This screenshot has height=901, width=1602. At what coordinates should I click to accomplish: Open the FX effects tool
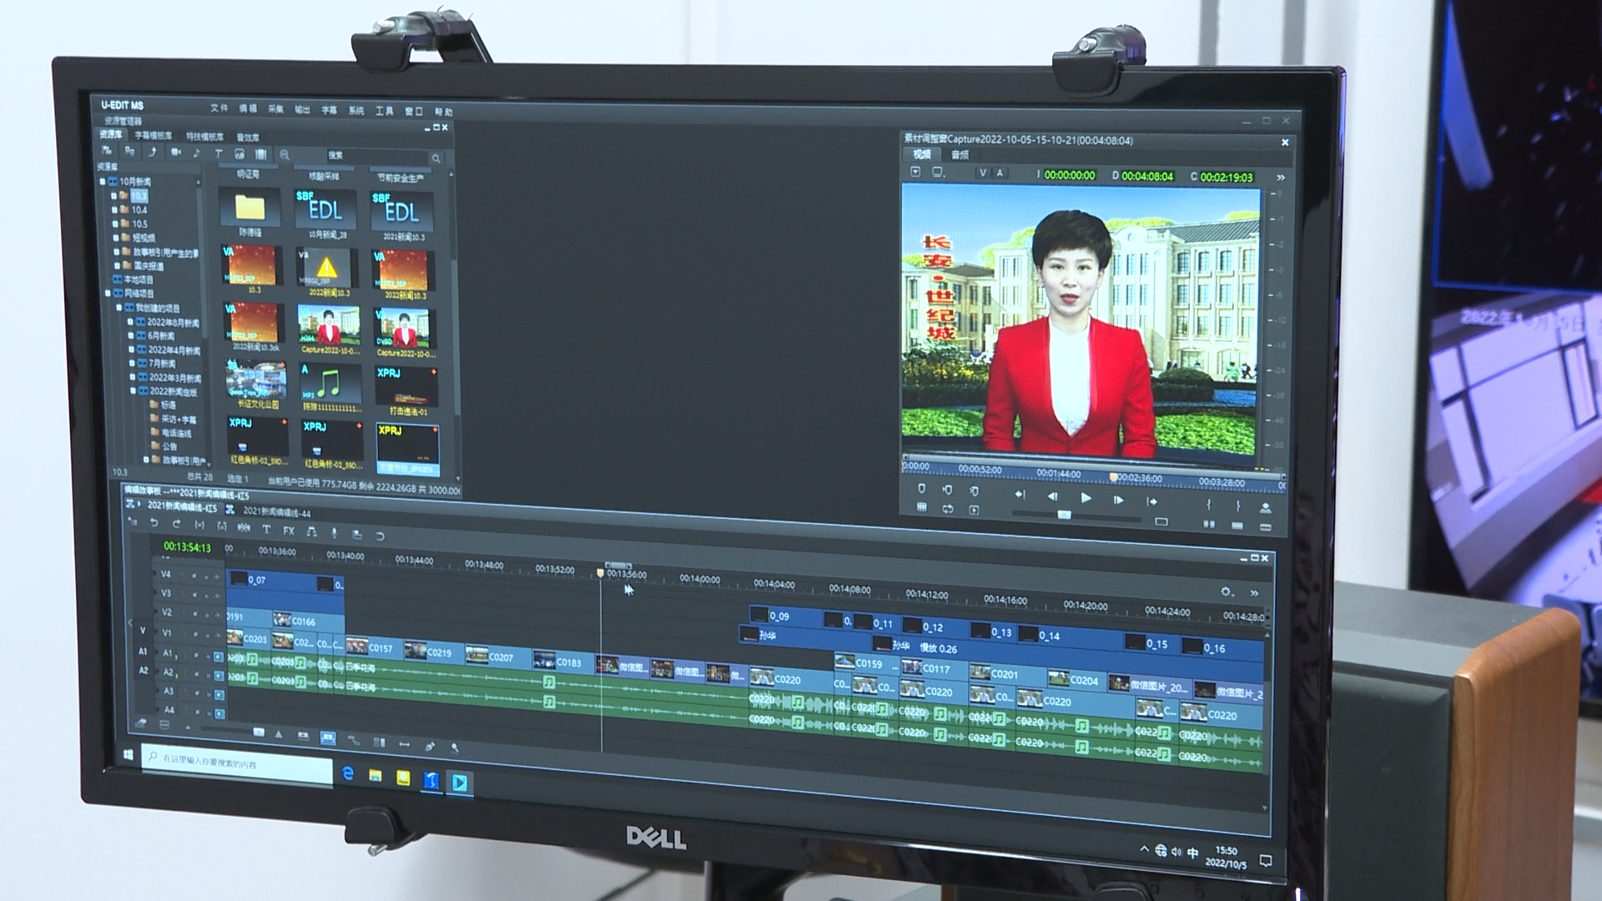(x=289, y=530)
